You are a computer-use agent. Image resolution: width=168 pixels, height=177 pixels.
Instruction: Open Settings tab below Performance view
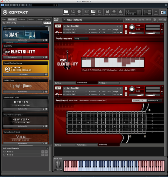pos(65,83)
